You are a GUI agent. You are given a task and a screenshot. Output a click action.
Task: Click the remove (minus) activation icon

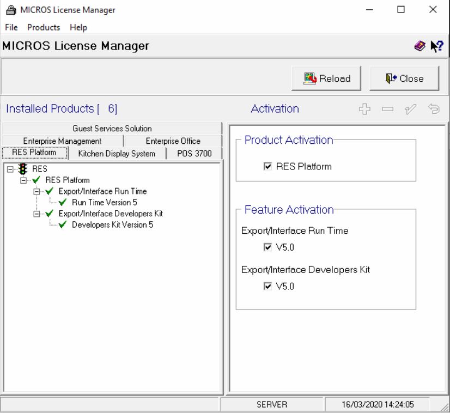[387, 109]
